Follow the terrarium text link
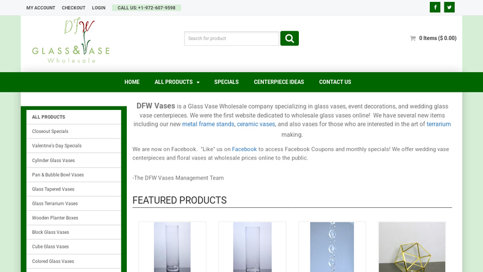 coord(438,124)
